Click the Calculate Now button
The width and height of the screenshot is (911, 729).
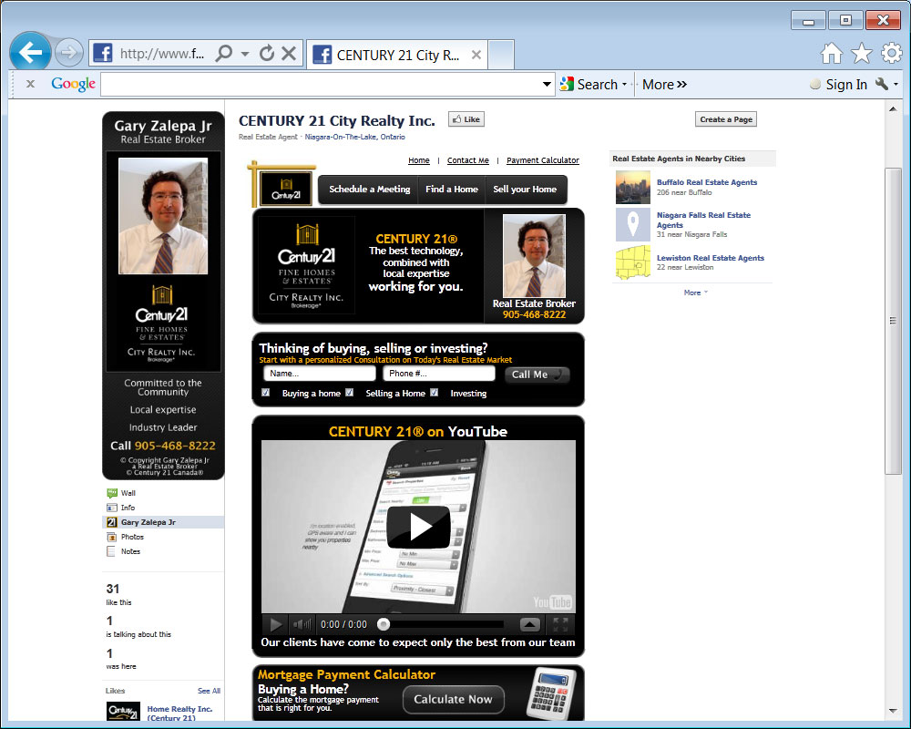[453, 699]
